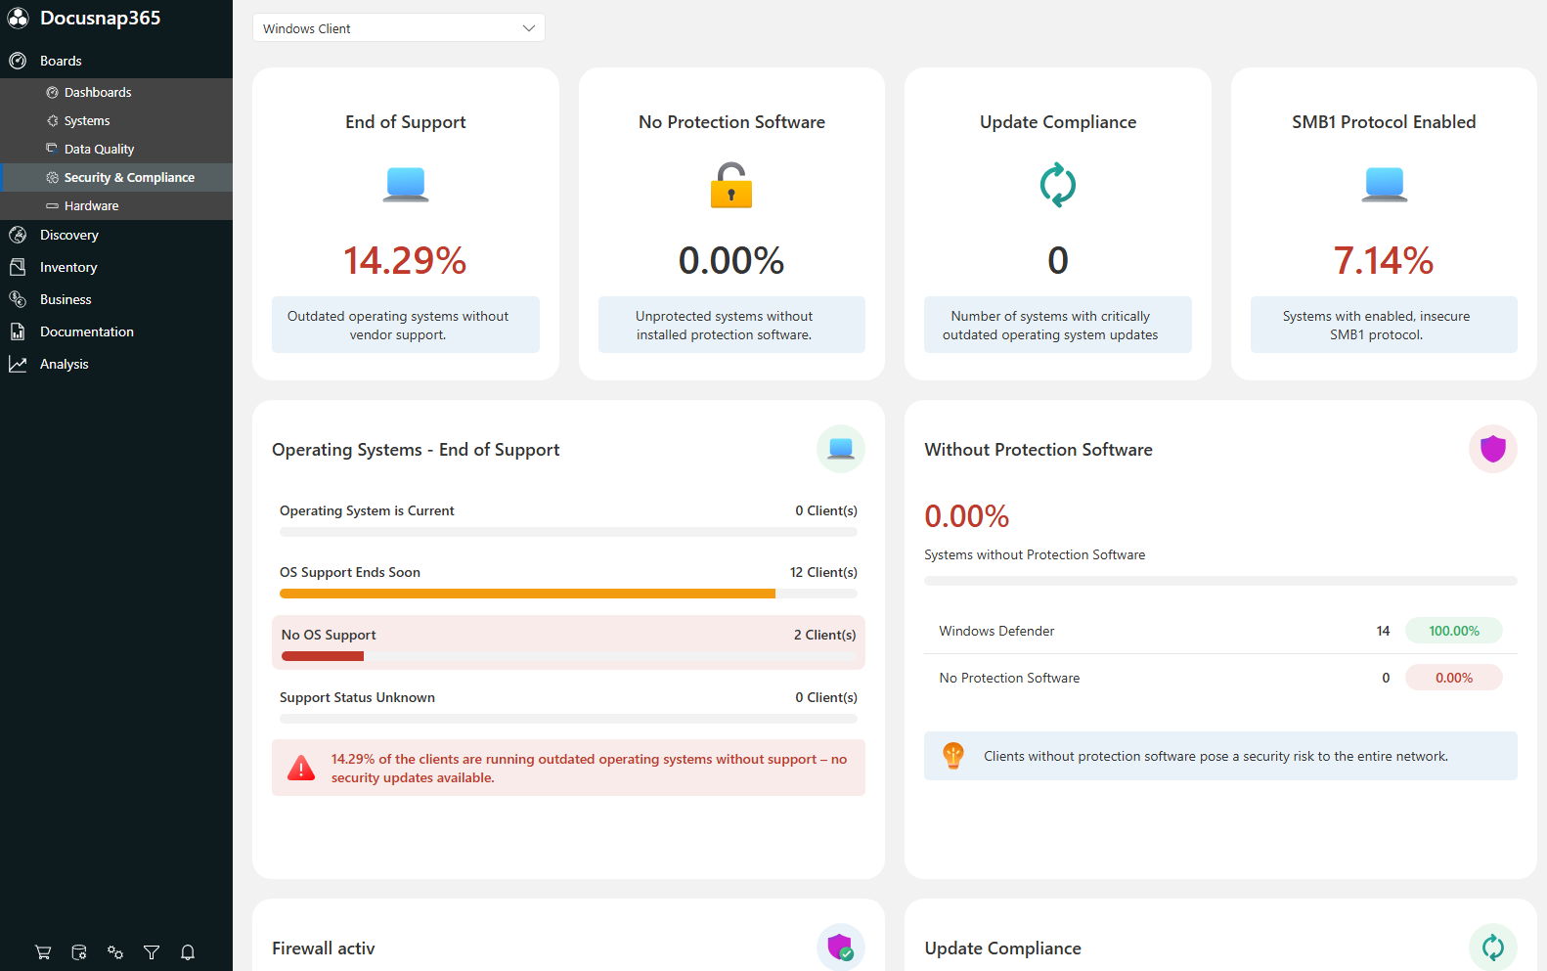The image size is (1547, 971).
Task: Open the Analysis chart icon in the sidebar
Action: click(x=18, y=364)
